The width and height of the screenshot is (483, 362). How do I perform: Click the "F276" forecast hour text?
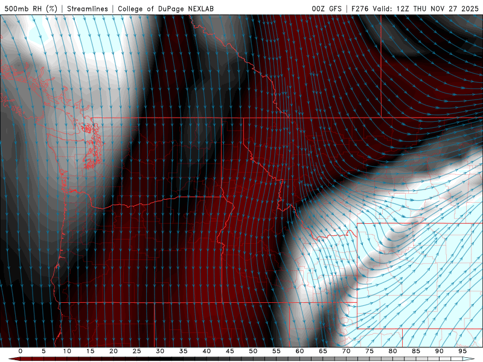pyautogui.click(x=360, y=8)
